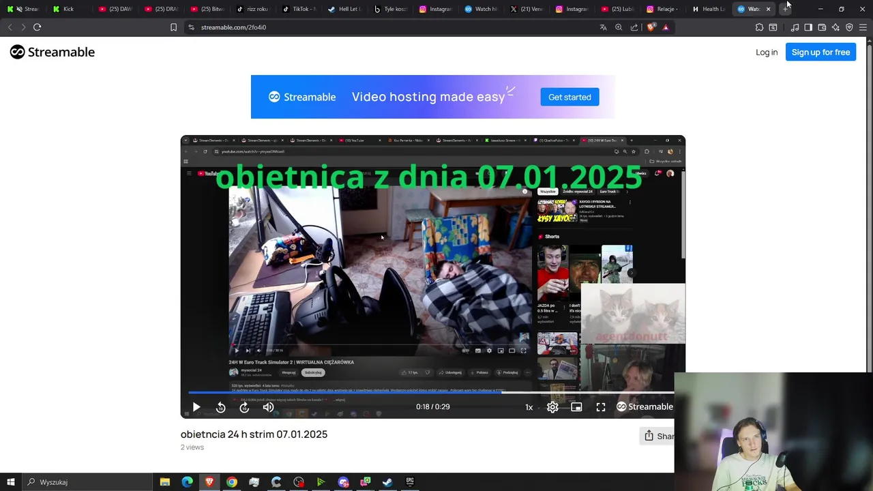
Task: Seek on the blue video progress bar
Action: tap(431, 392)
